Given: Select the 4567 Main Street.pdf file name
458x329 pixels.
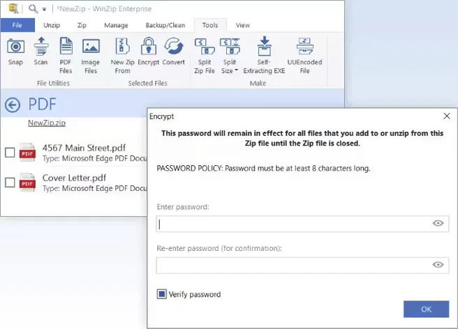Looking at the screenshot, I should [x=84, y=148].
